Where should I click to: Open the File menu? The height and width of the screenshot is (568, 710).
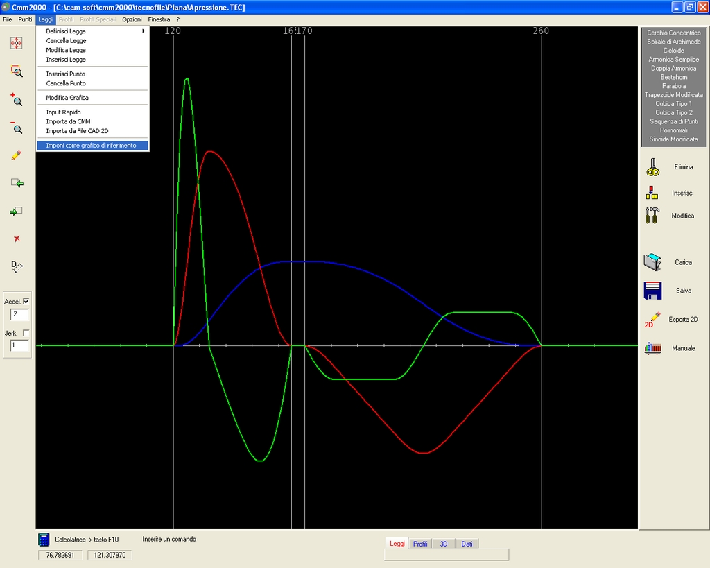(x=7, y=19)
